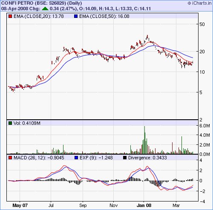Image resolution: width=213 pixels, height=210 pixels.
Task: Click the Nov x-axis label
Action: pos(114,205)
